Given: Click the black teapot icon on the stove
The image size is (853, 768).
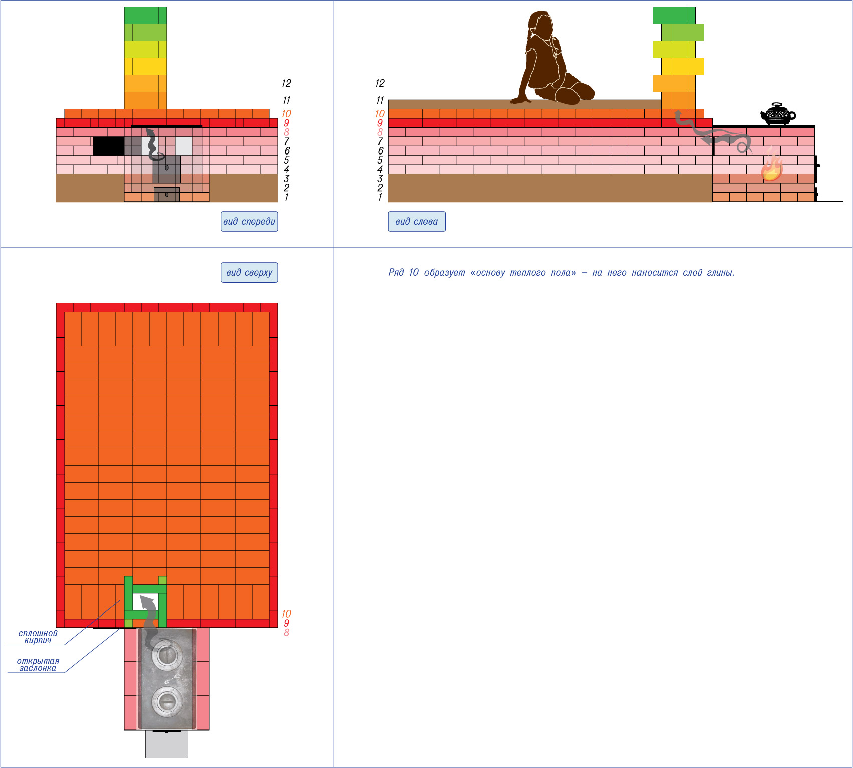Looking at the screenshot, I should tap(777, 114).
